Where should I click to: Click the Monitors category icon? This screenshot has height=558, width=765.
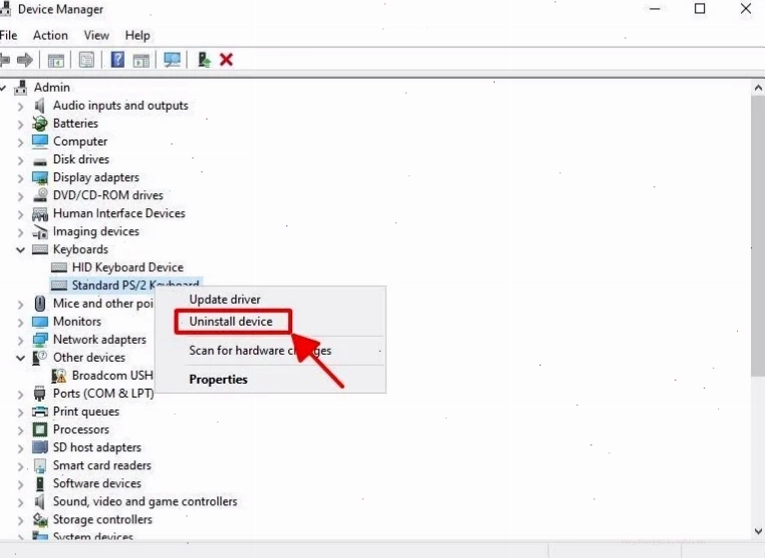point(40,322)
